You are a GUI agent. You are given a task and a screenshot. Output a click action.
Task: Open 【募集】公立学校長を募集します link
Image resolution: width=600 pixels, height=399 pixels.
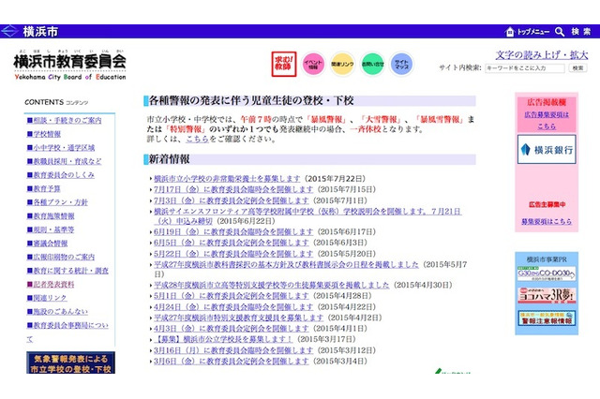tap(223, 339)
